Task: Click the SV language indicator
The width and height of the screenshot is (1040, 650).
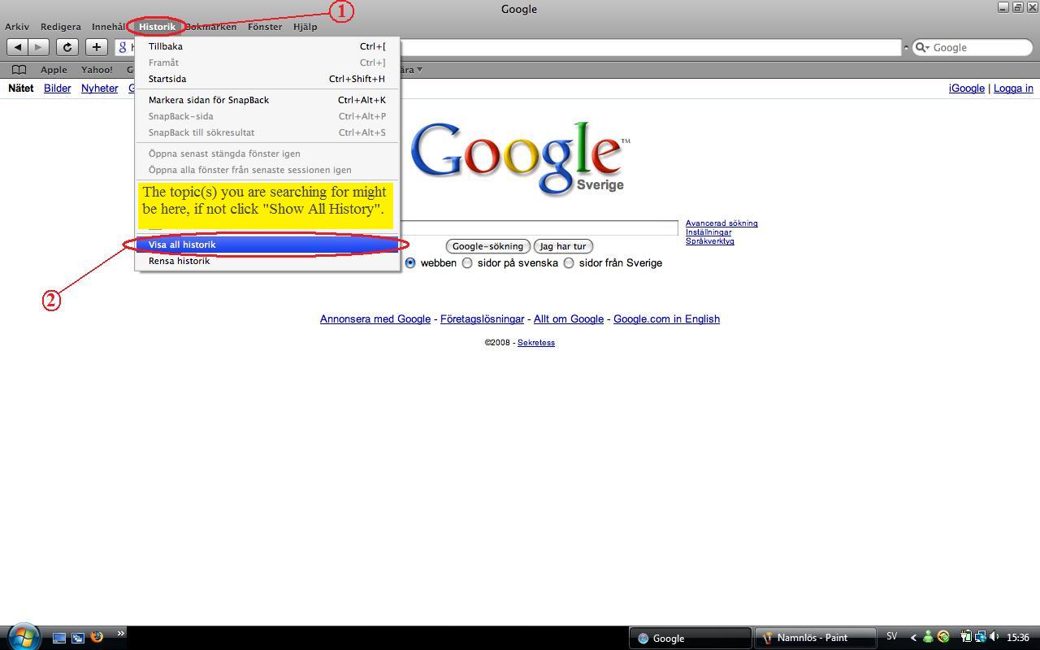Action: [891, 637]
